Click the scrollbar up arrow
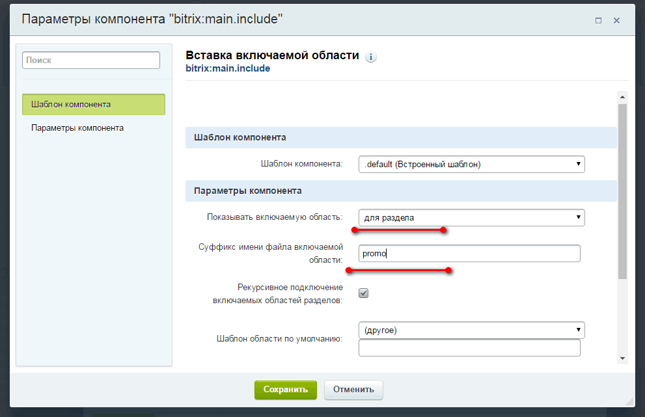The width and height of the screenshot is (645, 417). click(x=622, y=97)
